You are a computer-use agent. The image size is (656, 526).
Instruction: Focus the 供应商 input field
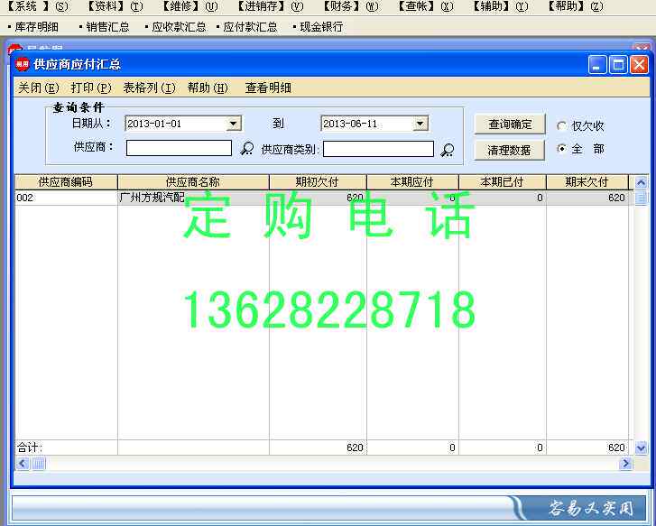[x=179, y=148]
